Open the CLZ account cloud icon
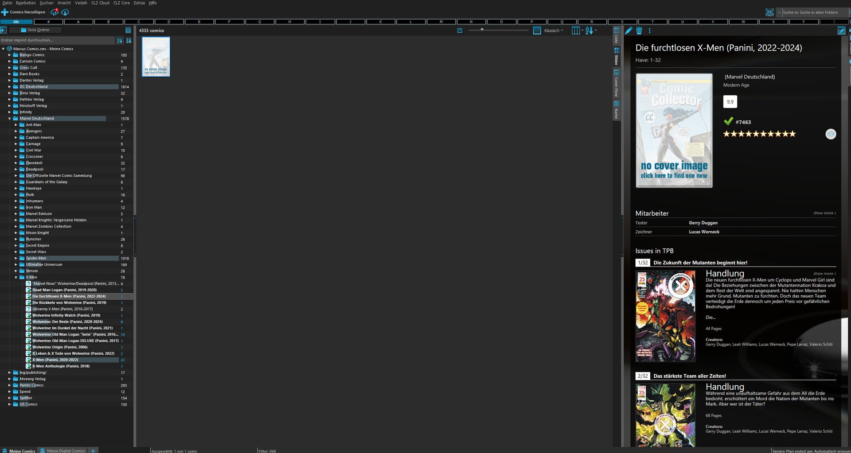Viewport: 851px width, 453px height. pyautogui.click(x=65, y=12)
